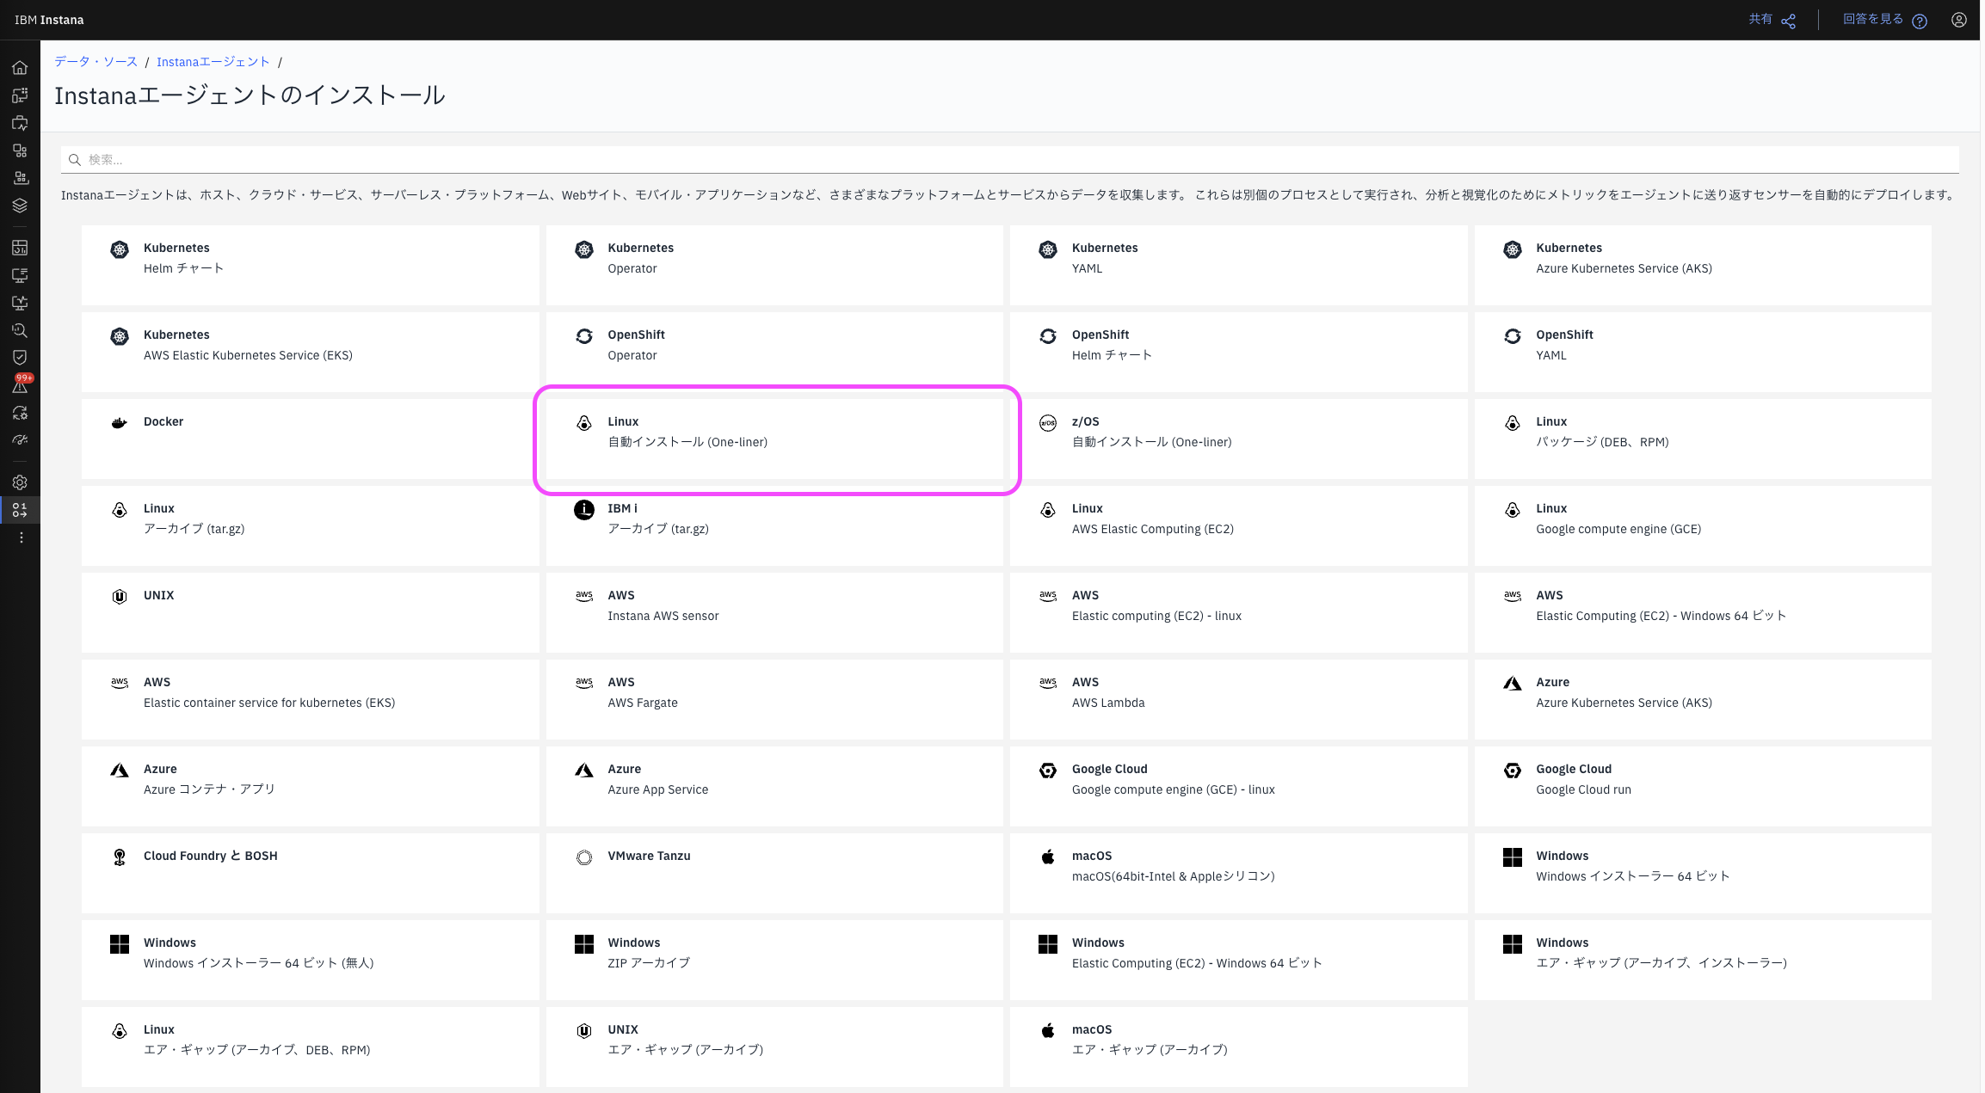Open the z/OS One-liner install tile

click(1237, 439)
